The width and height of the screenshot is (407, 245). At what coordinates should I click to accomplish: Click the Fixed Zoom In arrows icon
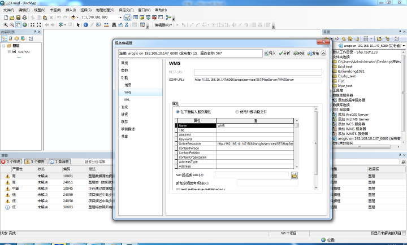click(32, 25)
